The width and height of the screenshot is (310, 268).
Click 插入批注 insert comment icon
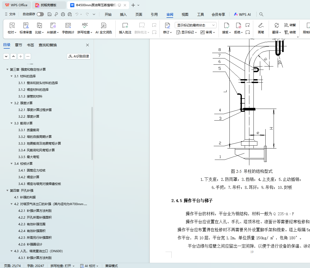[125, 26]
